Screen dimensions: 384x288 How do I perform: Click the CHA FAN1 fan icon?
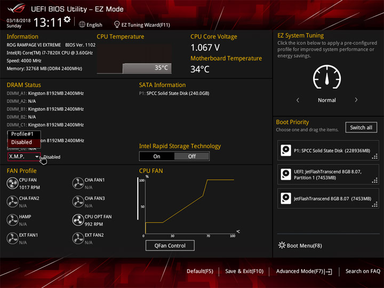[x=78, y=183]
